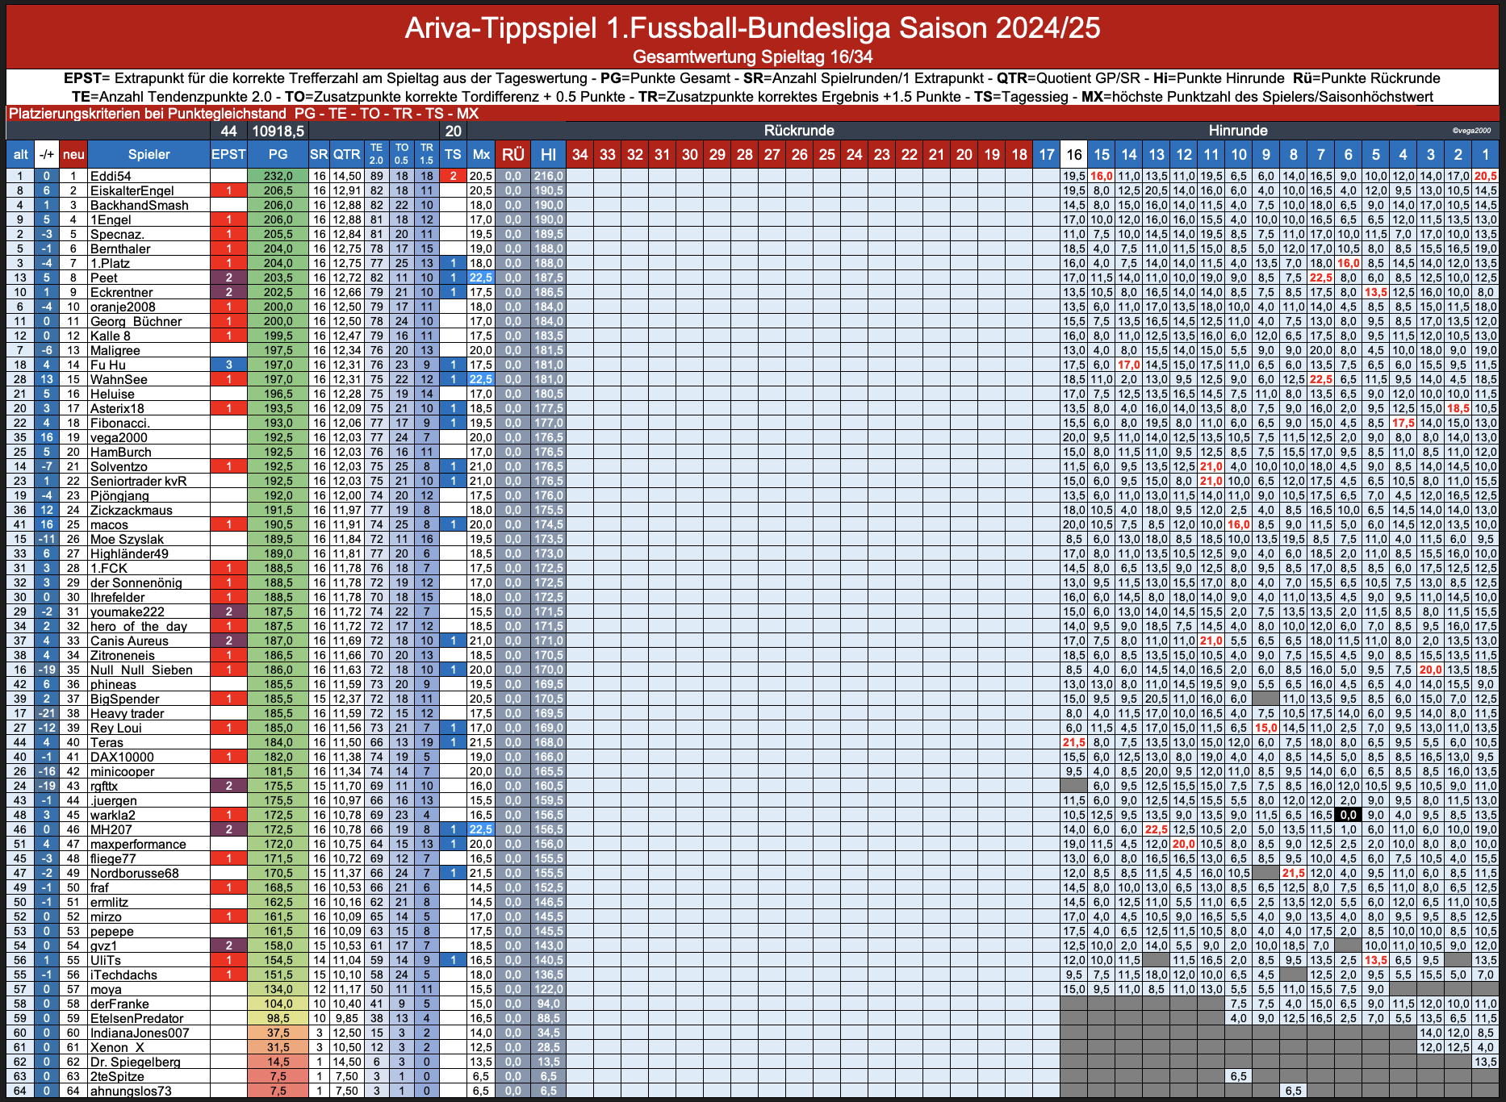
Task: Click player name 'EiskalterEngel'
Action: pos(132,190)
